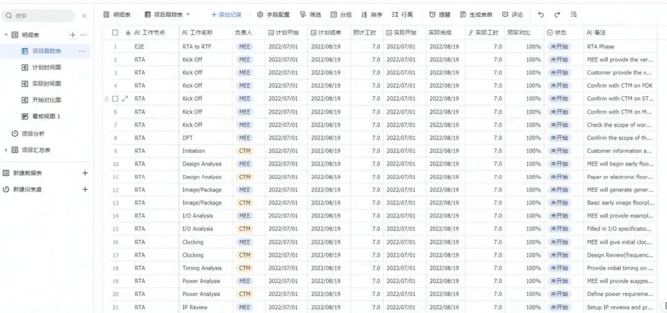Click plus icon next to 新建数据表
667x313 pixels.
click(x=85, y=173)
